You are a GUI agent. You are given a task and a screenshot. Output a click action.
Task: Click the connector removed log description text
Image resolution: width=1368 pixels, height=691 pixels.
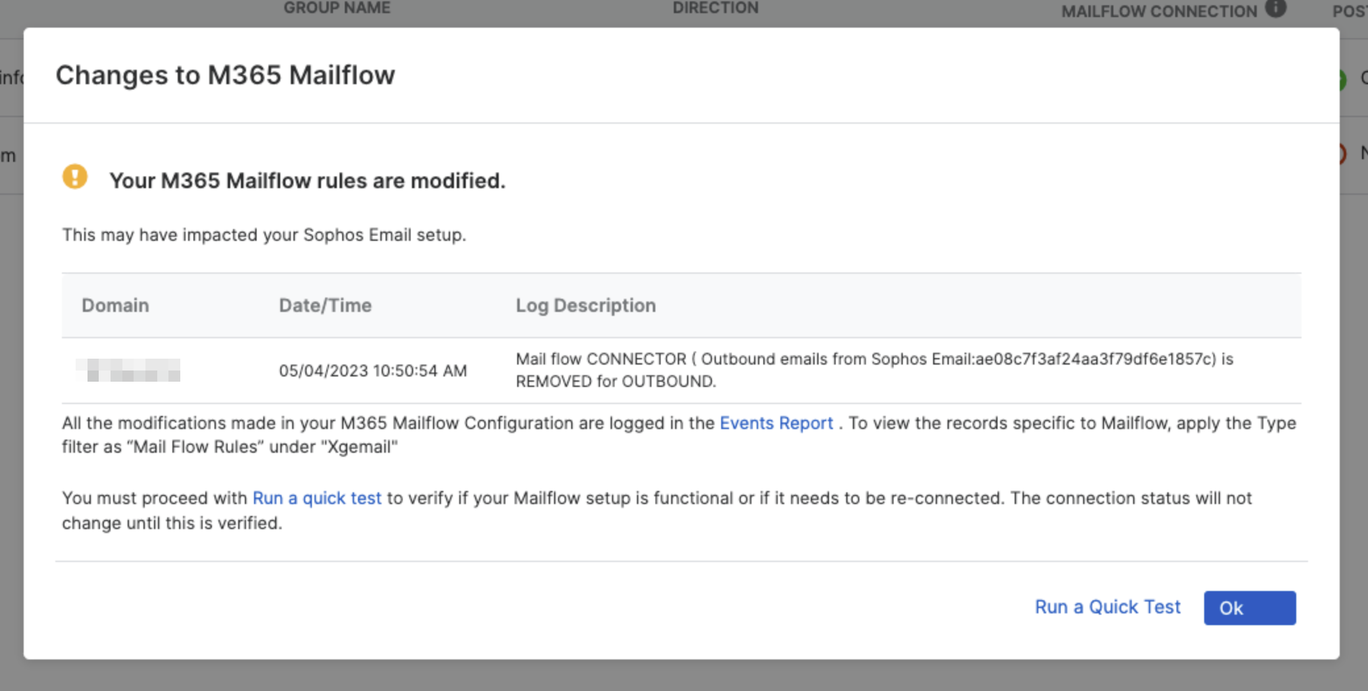[875, 370]
